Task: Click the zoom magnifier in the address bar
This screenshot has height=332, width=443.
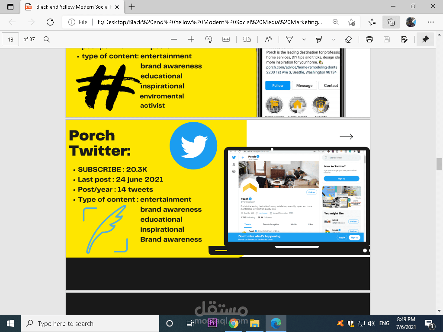Action: point(335,22)
